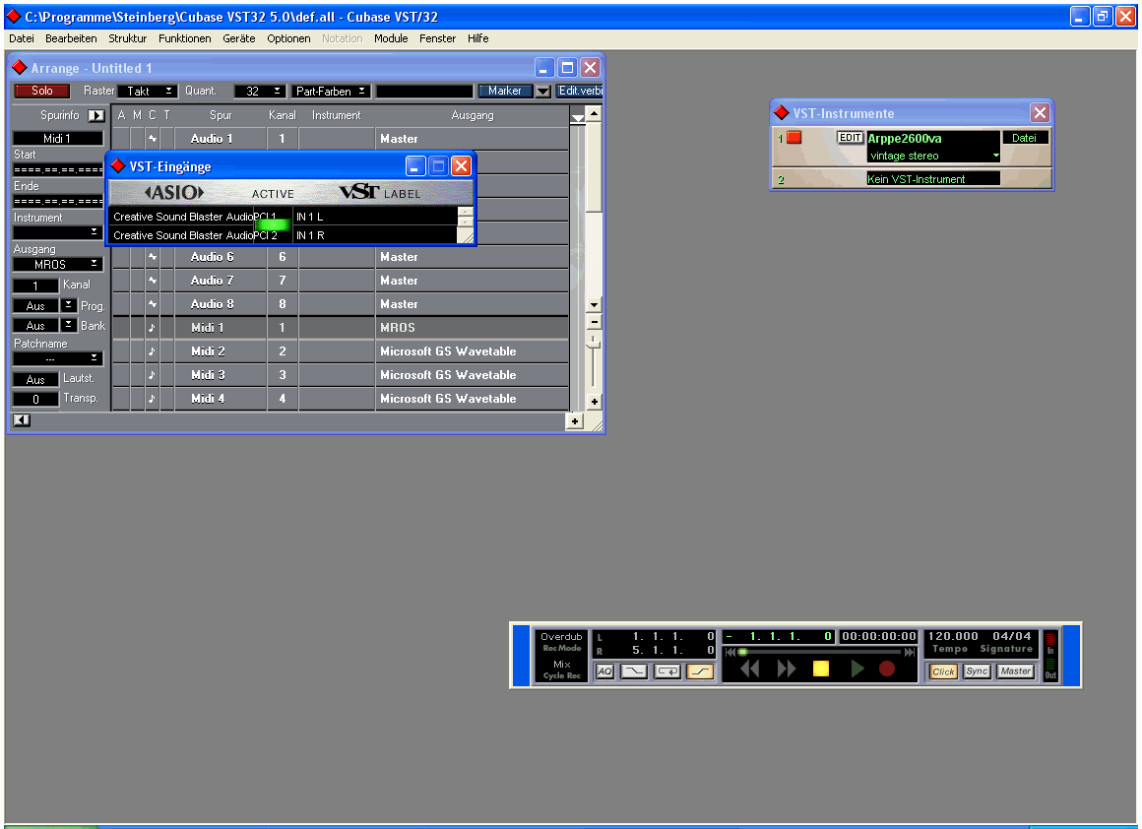The height and width of the screenshot is (829, 1142).
Task: Toggle the AQ automatic quantize button
Action: click(x=604, y=670)
